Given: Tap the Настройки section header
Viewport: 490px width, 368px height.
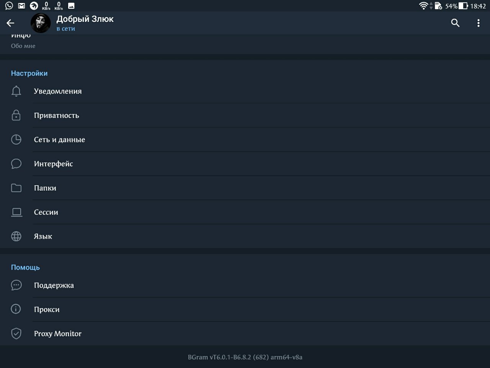Looking at the screenshot, I should 29,73.
